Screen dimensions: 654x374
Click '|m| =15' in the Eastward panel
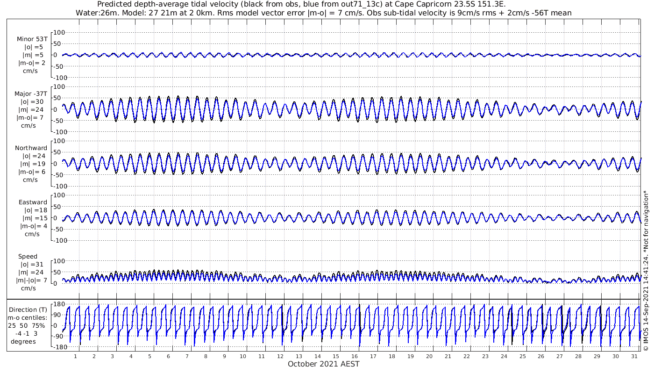(x=34, y=218)
